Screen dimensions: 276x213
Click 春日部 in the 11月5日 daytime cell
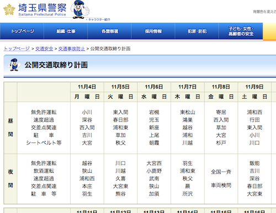(x=120, y=120)
